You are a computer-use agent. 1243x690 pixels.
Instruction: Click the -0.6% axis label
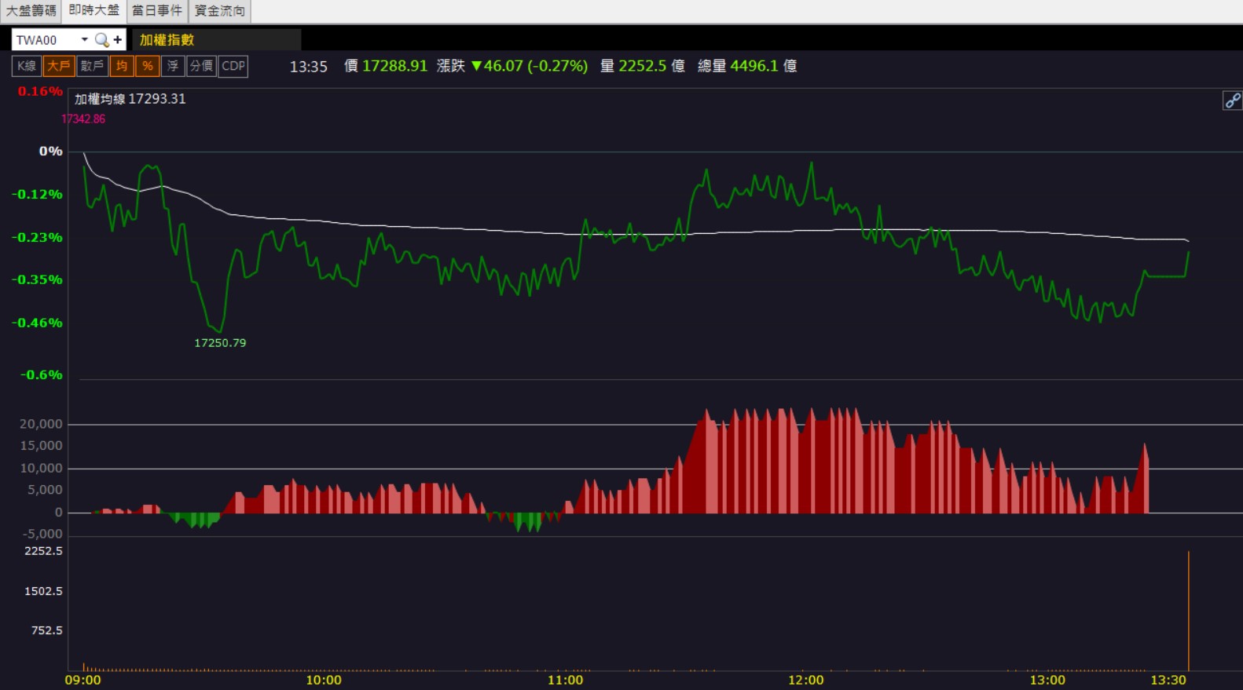[x=42, y=375]
